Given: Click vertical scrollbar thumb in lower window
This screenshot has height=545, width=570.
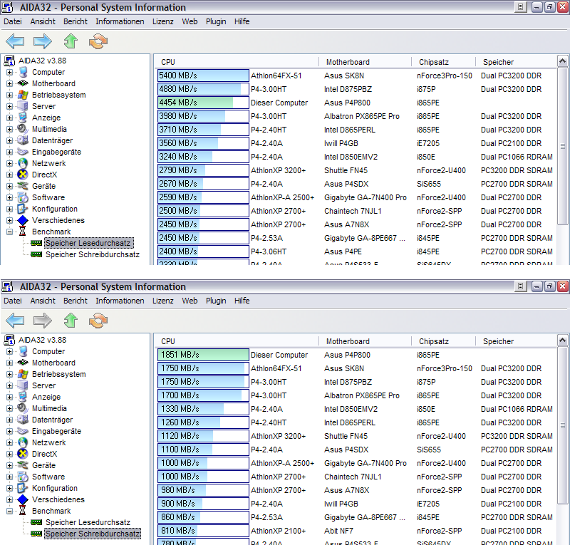Looking at the screenshot, I should [562, 425].
